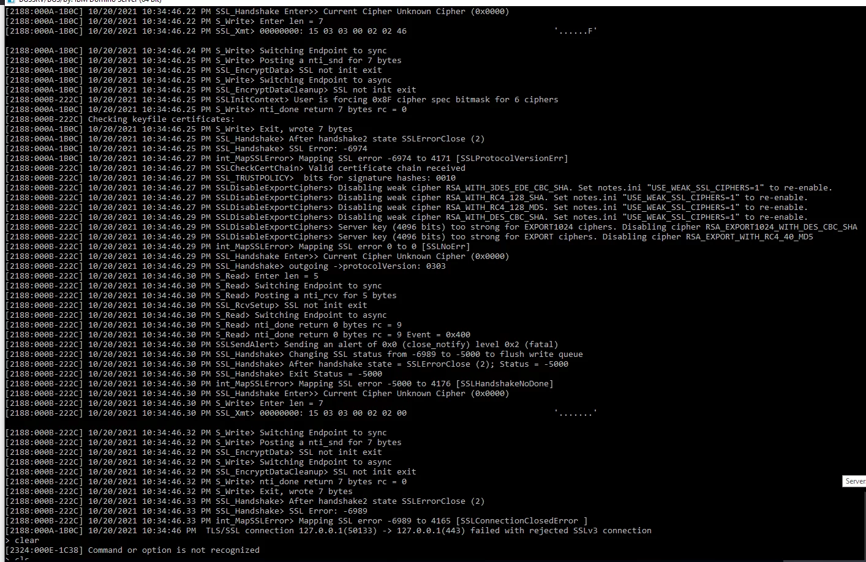Click 'Command or option is not recognized' message
The width and height of the screenshot is (866, 562).
tap(173, 550)
